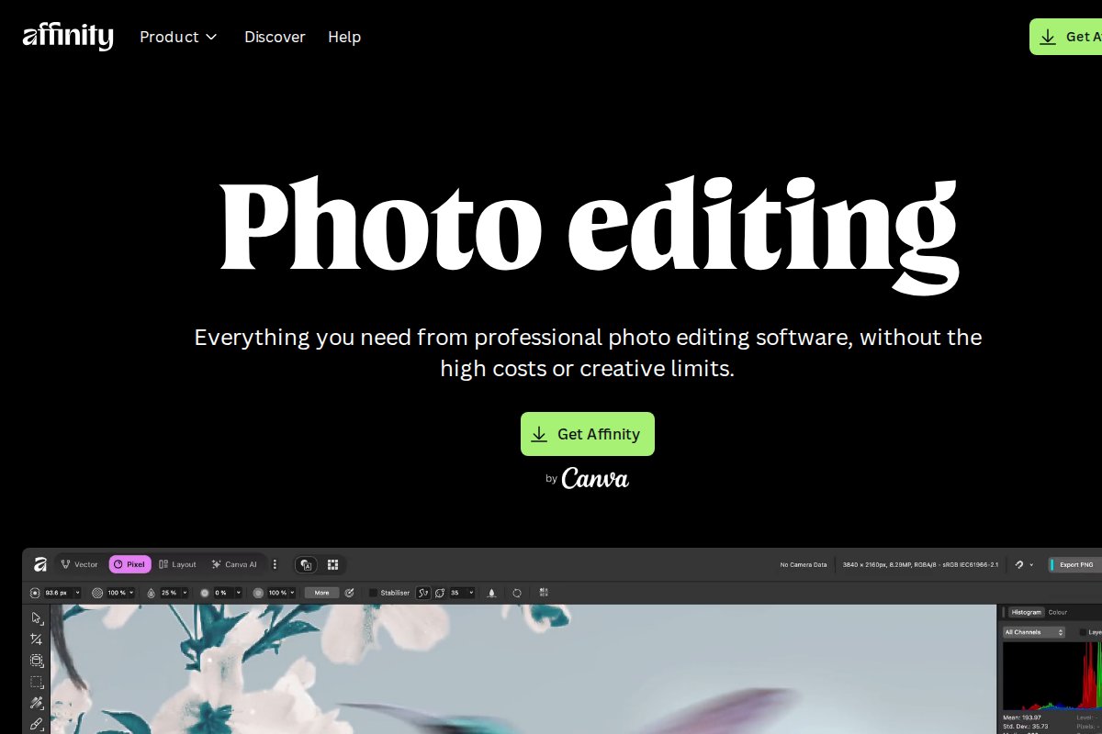This screenshot has height=734, width=1102.
Task: Click the Affinity logo in site header
Action: 68,37
